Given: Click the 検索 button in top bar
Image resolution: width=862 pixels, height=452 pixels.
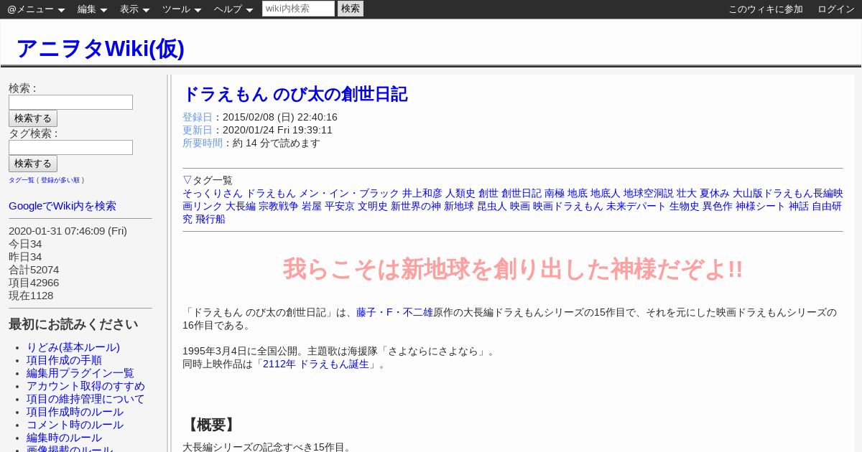Looking at the screenshot, I should pyautogui.click(x=351, y=9).
